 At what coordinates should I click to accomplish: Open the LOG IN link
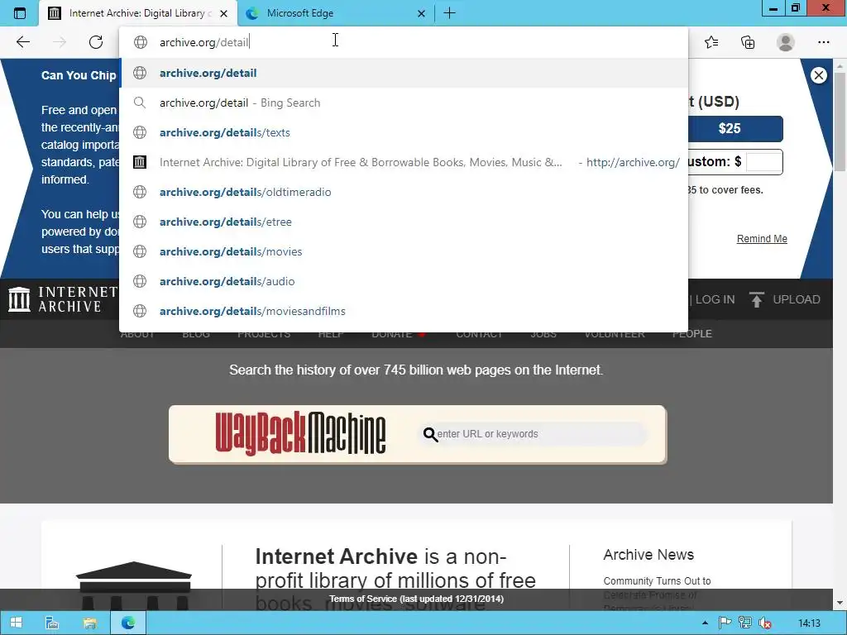[x=715, y=299]
